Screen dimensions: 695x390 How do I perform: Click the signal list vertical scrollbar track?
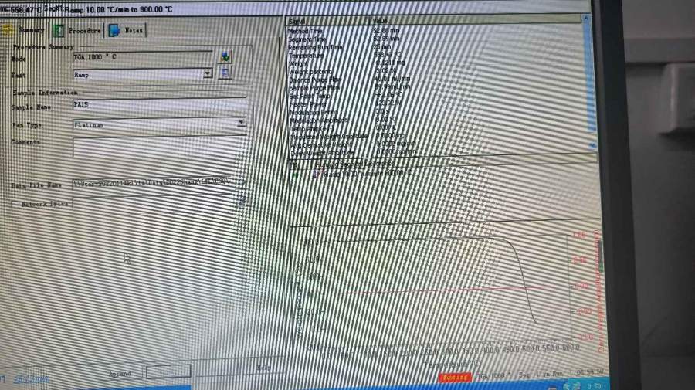click(x=589, y=80)
